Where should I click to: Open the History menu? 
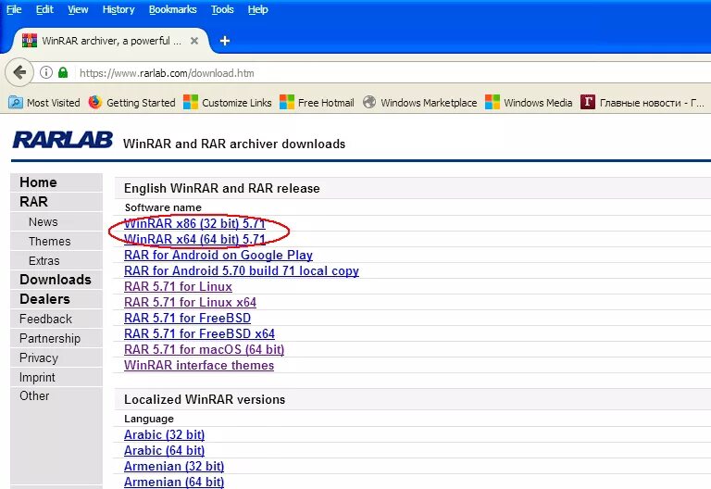point(118,9)
